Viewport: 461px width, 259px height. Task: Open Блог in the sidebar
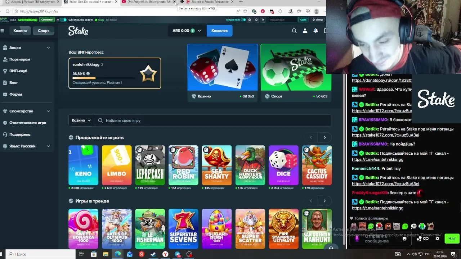point(14,83)
